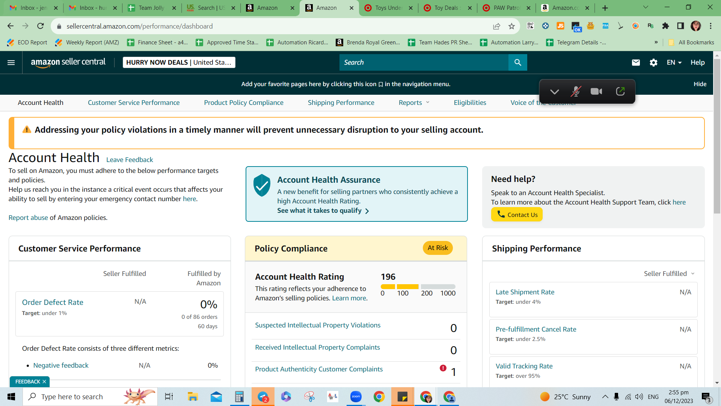Click the Contact Us button
The width and height of the screenshot is (721, 406).
coord(517,215)
